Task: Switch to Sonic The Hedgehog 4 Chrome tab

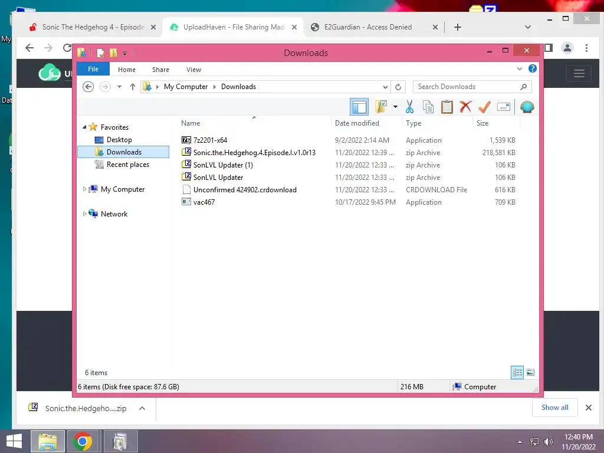Action: coord(93,27)
